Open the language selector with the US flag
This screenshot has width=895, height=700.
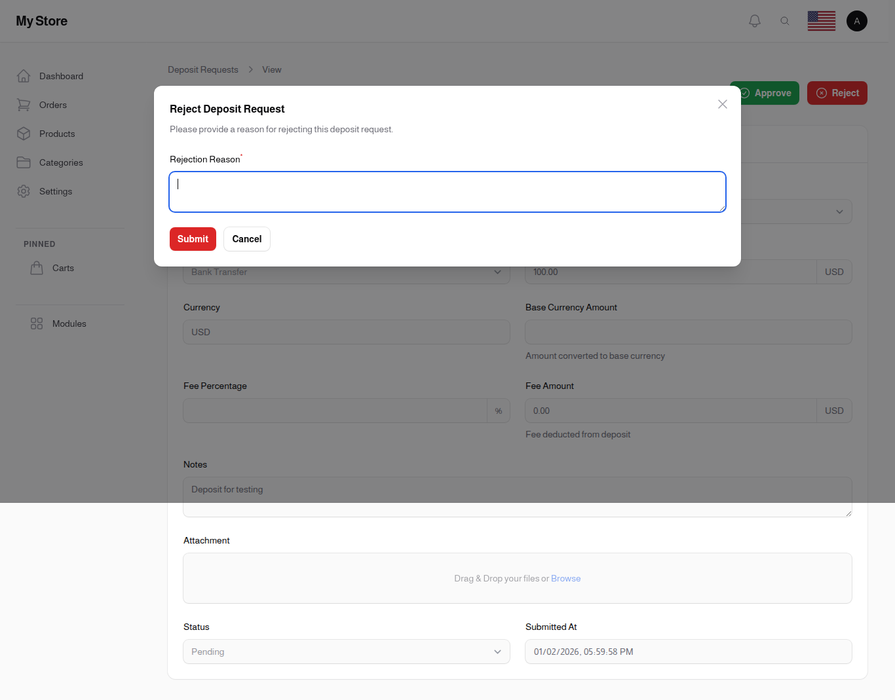tap(821, 20)
